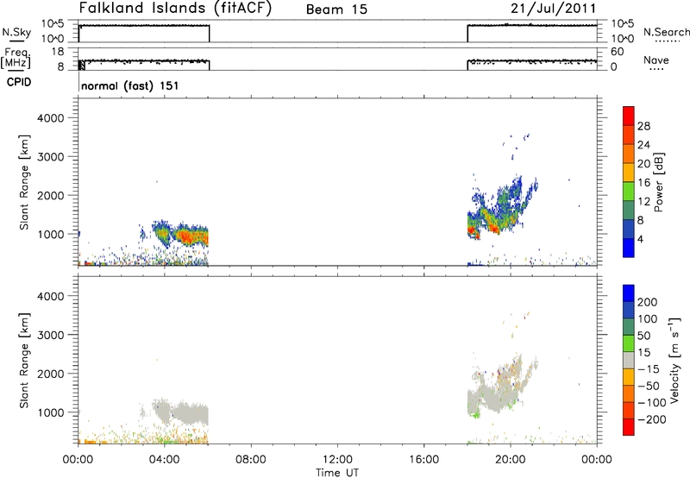Screen dimensions: 690x478
Task: Click the red bottom swatch of Velocity colorbar
Action: [x=629, y=427]
